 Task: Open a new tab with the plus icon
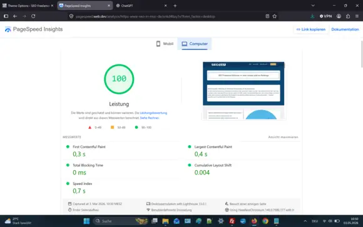coord(175,6)
